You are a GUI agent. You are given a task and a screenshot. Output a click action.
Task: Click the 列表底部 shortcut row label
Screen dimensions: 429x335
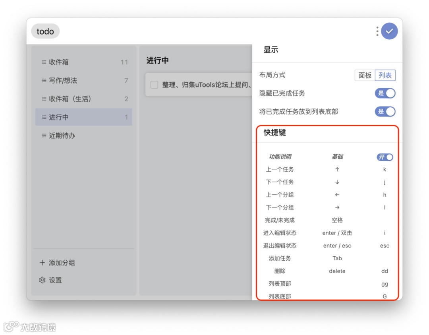coord(280,296)
